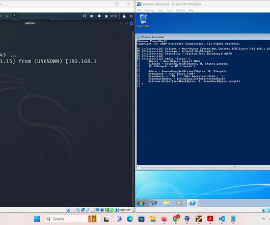
Task: Open Help menu in Windows VM VirtualBox
Action: pos(191,10)
